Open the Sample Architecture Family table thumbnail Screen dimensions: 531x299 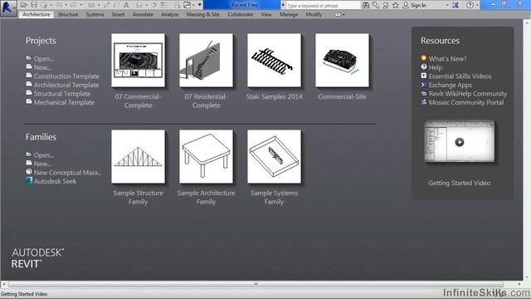click(x=206, y=157)
